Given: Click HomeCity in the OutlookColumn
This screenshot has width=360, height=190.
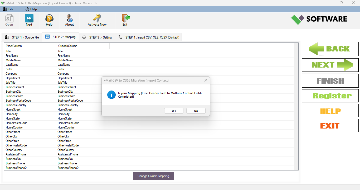Looking at the screenshot, I should (x=64, y=114).
